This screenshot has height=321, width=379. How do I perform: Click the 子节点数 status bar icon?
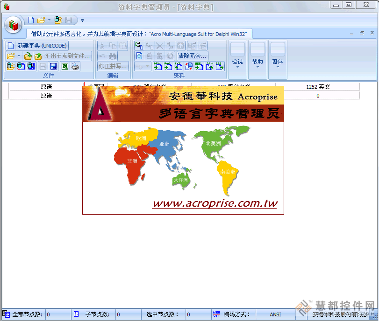pyautogui.click(x=76, y=314)
